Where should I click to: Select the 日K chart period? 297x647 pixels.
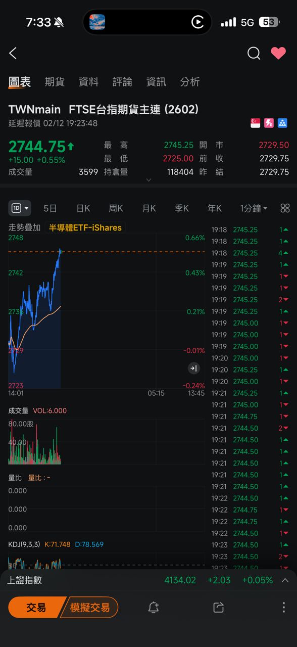click(83, 208)
